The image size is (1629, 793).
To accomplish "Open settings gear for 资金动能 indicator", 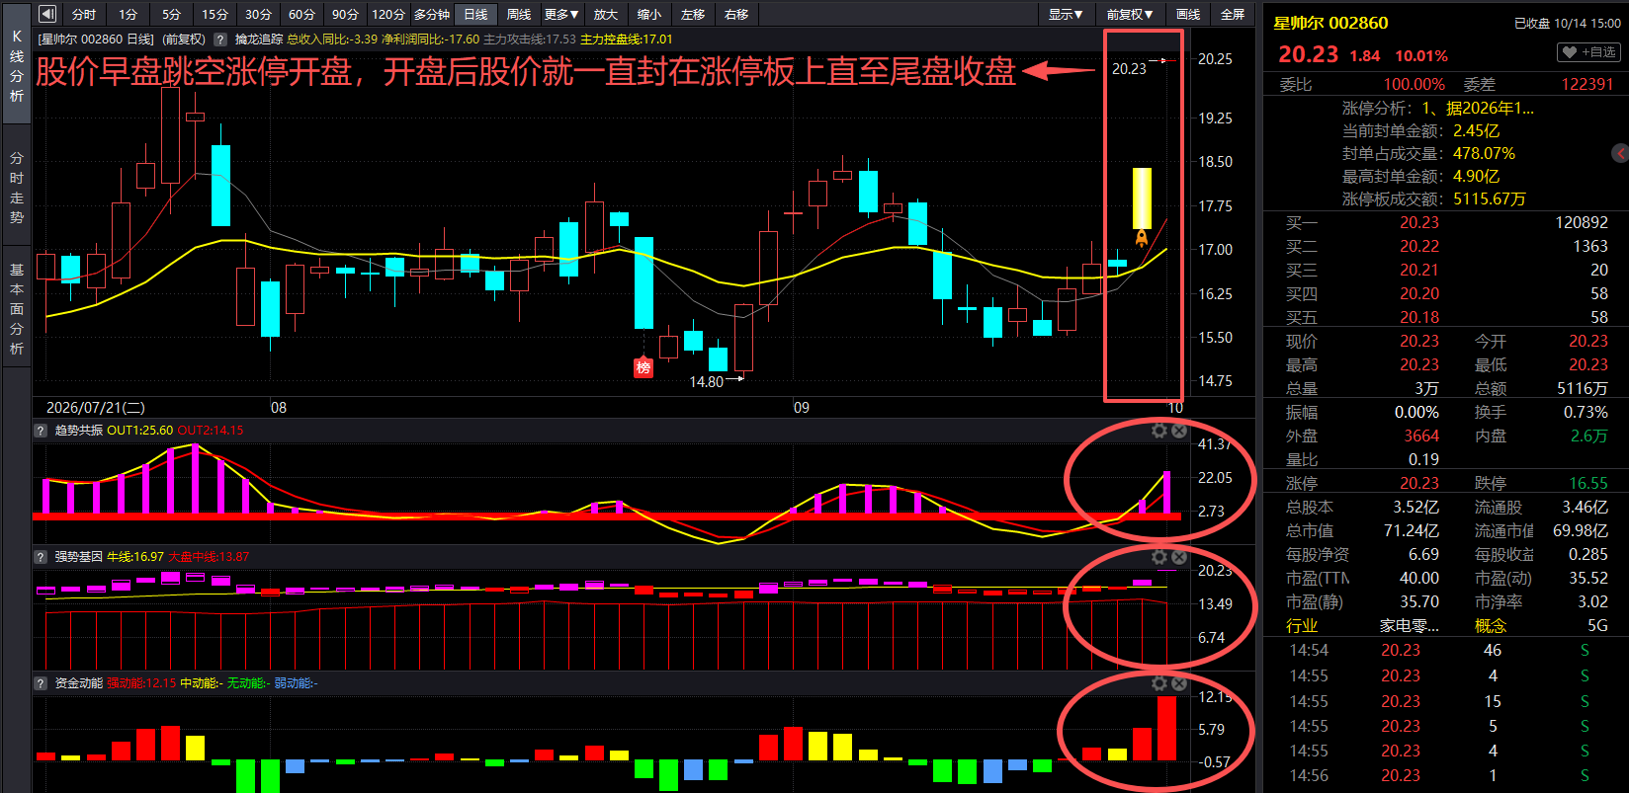I will [x=1159, y=683].
